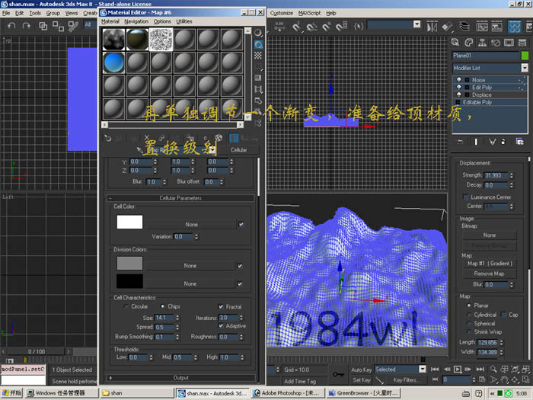Image resolution: width=533 pixels, height=400 pixels.
Task: Click the Zoom magnifier viewport tool
Action: click(x=493, y=369)
